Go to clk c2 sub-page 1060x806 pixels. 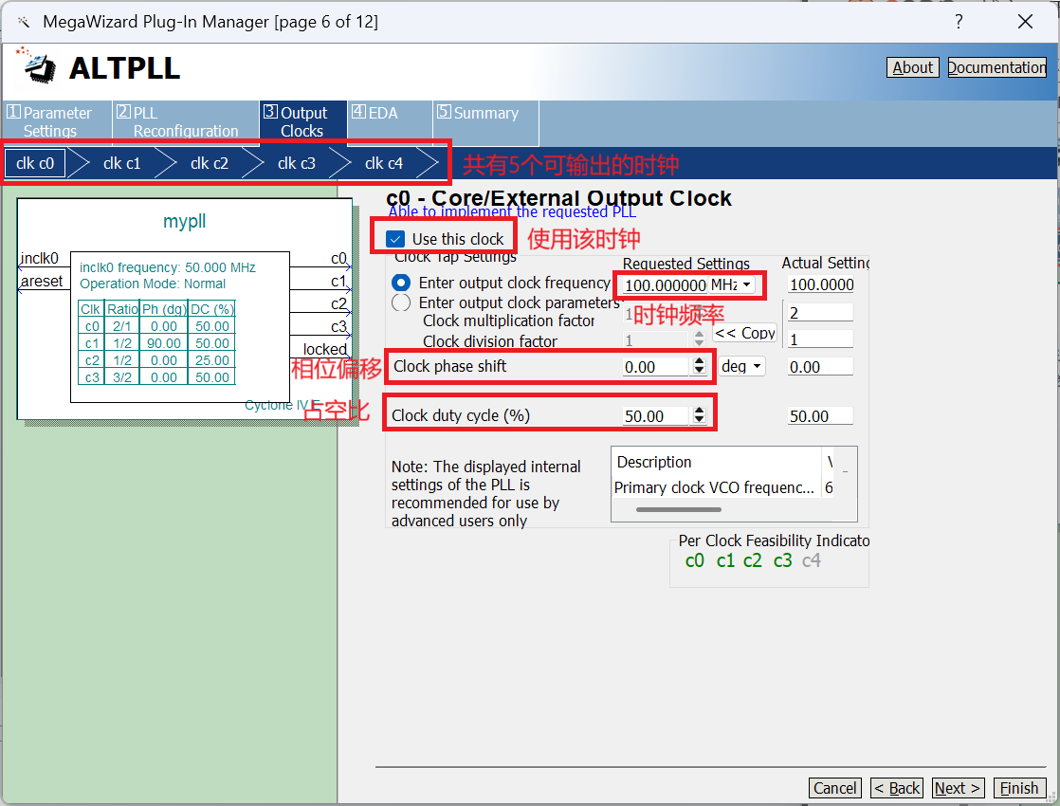tap(209, 164)
